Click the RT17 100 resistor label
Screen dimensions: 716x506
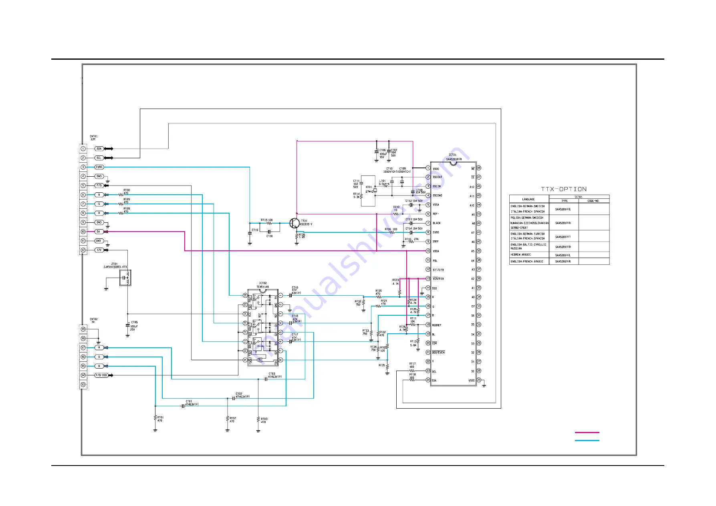tap(412, 365)
